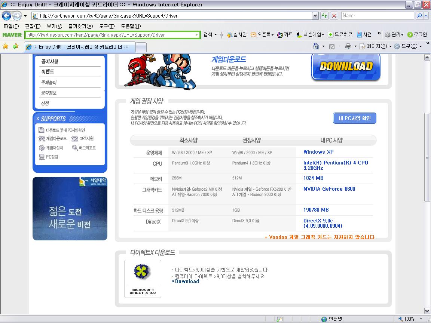
Task: Open 상점 in the left sidebar
Action: point(45,103)
